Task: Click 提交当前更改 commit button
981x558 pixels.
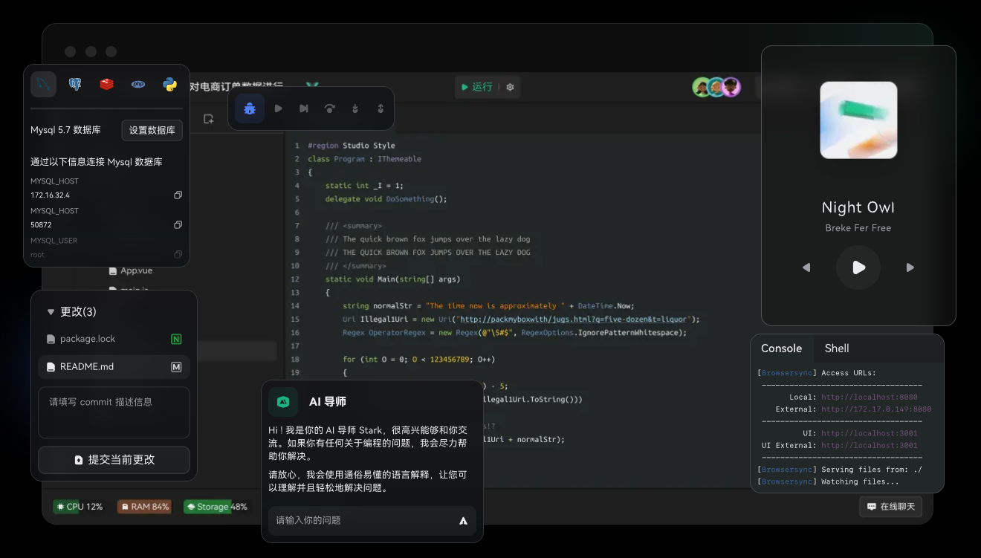Action: 114,460
